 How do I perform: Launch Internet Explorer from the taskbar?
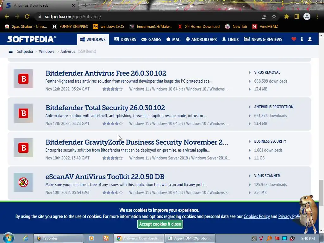26,238
